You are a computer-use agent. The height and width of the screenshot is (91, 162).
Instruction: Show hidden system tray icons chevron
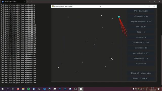coord(131,89)
